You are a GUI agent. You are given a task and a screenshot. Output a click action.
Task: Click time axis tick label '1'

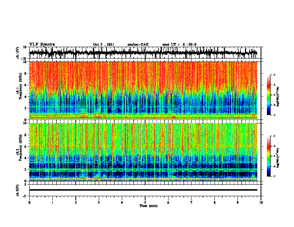(x=52, y=203)
